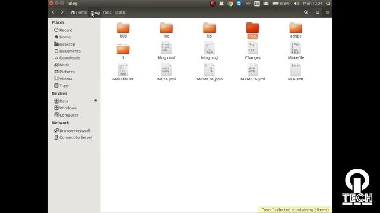The height and width of the screenshot is (213, 380).
Task: Eject the Data device
Action: [96, 101]
